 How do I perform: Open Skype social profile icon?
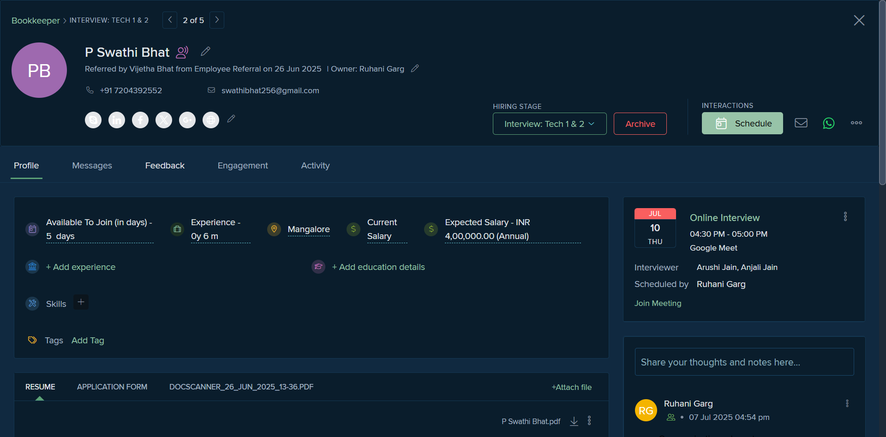point(93,120)
